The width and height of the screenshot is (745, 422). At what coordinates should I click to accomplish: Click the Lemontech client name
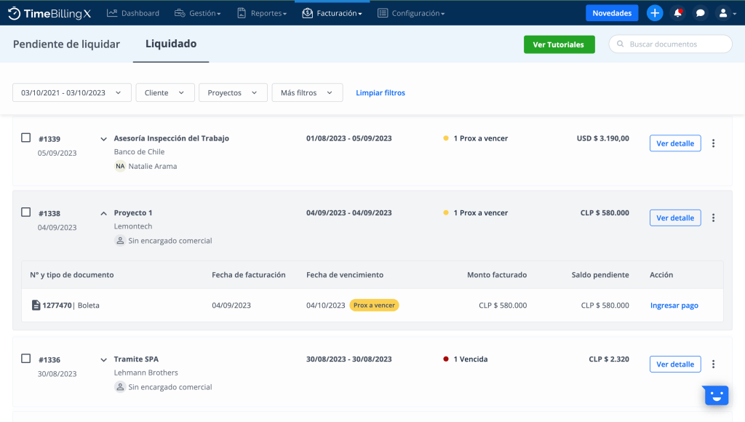click(x=133, y=226)
